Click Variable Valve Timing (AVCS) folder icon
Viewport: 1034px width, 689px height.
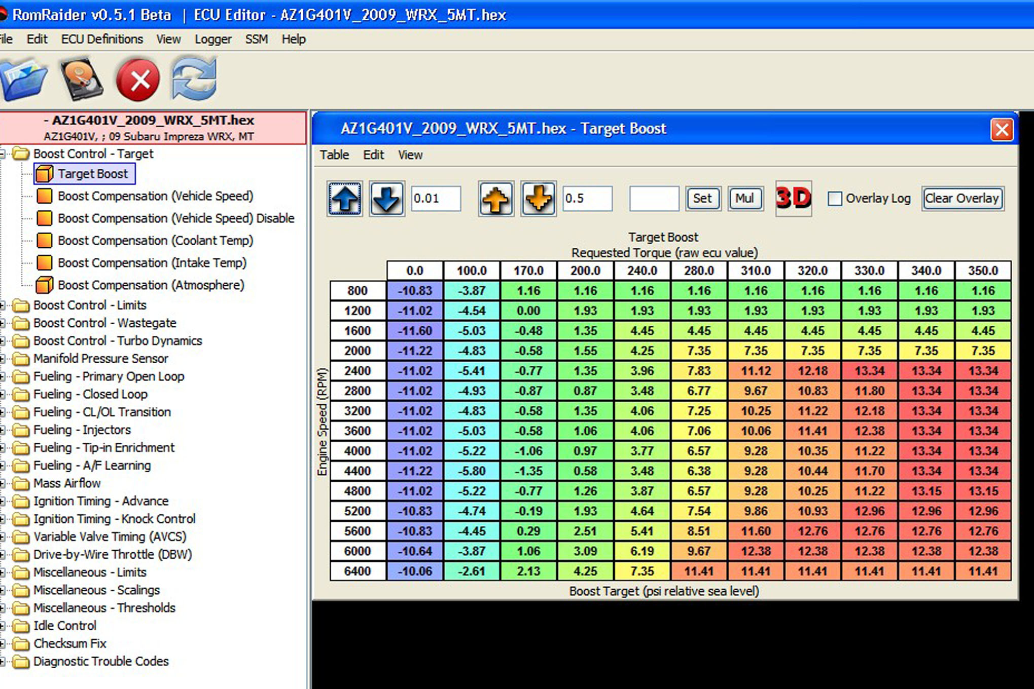(21, 537)
